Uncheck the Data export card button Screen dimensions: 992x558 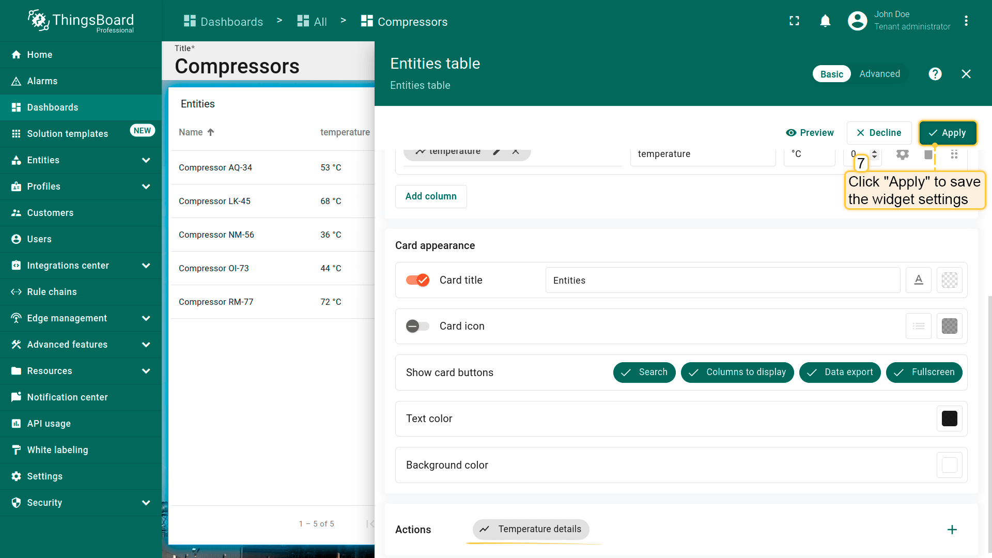pos(840,372)
